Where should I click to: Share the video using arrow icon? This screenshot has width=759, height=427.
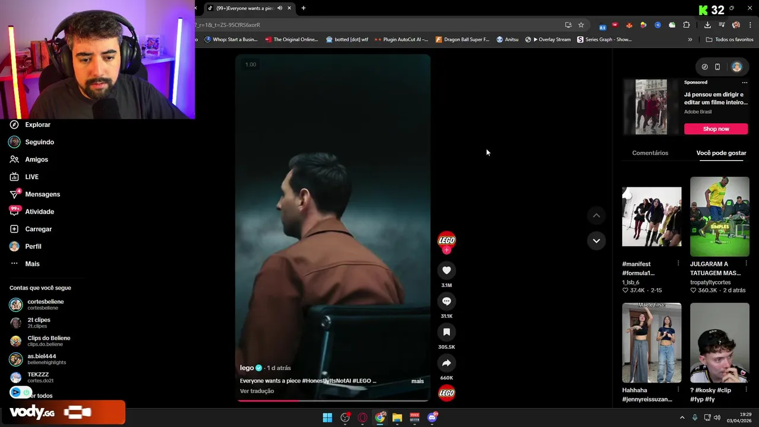pos(447,363)
